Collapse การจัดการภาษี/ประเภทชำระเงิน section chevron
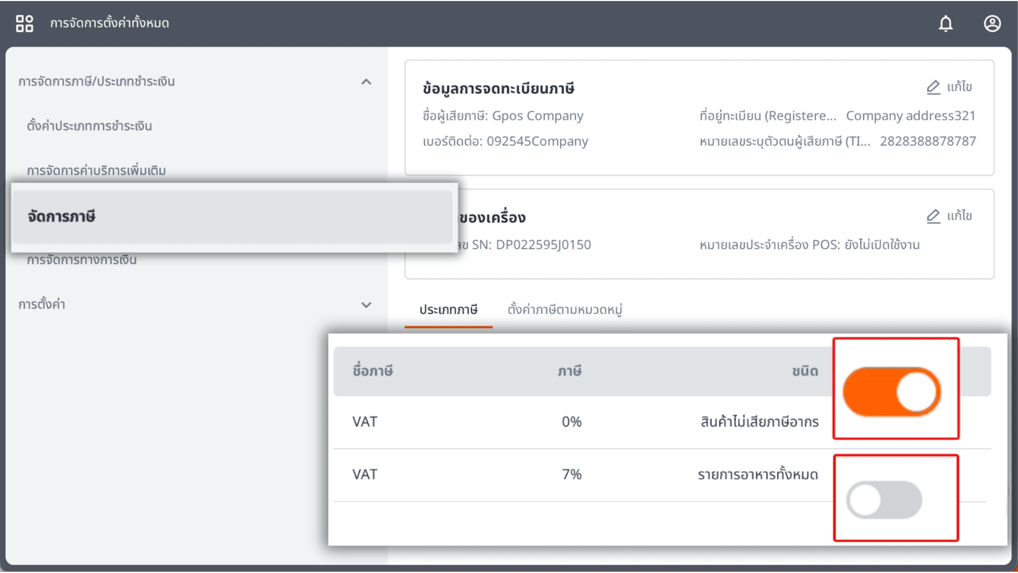Screen dimensions: 1018x573 pos(366,82)
